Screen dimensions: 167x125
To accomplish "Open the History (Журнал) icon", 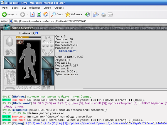I will point(87,14).
